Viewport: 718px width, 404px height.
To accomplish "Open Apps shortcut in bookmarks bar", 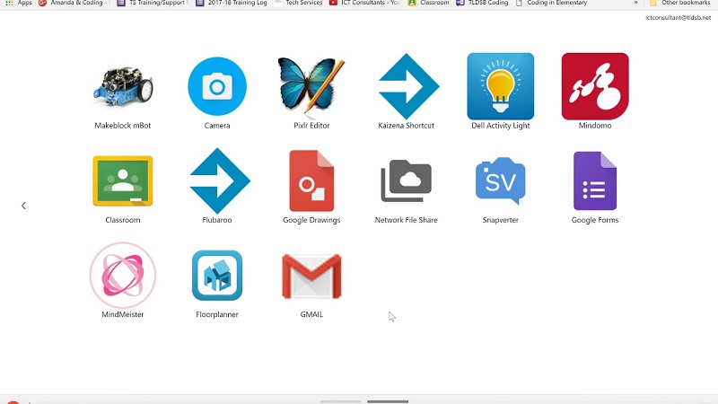I will 19,3.
